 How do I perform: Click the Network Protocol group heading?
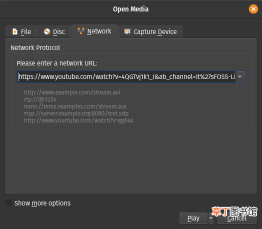(35, 48)
